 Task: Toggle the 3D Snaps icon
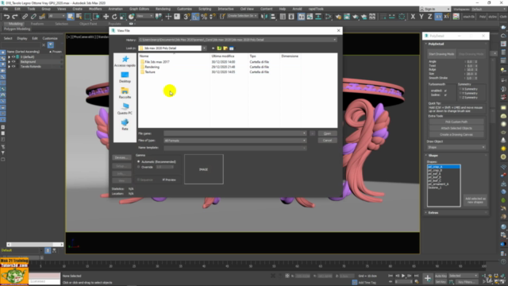pos(187,16)
